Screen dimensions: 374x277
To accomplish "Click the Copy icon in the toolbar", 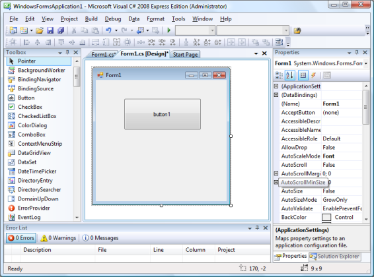I will pos(85,30).
